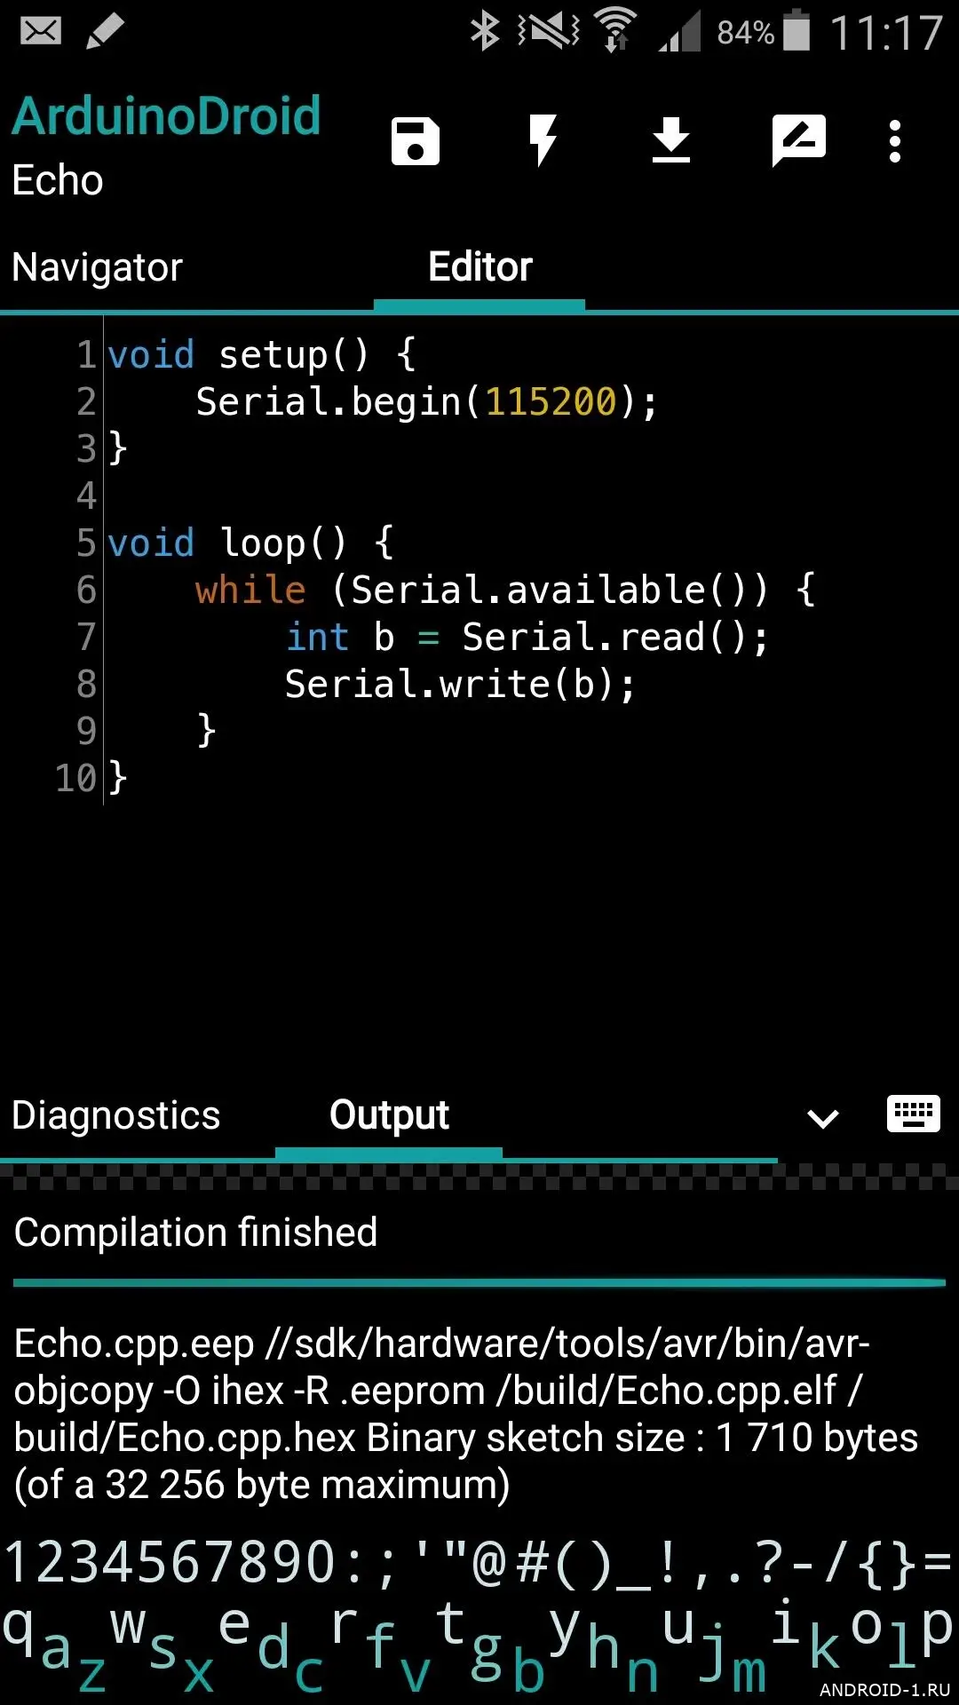
Task: Tap the Compilation finished message
Action: click(x=196, y=1233)
